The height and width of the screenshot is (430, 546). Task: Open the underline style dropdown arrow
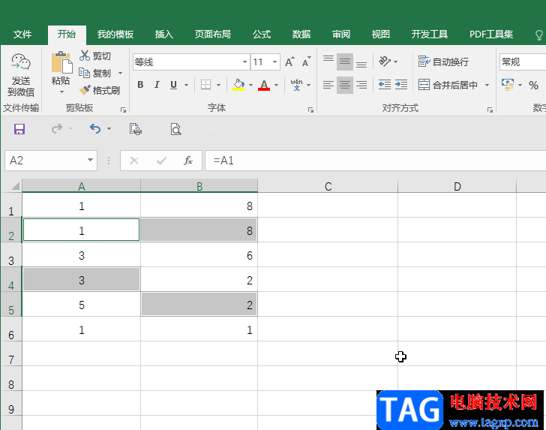(x=186, y=85)
